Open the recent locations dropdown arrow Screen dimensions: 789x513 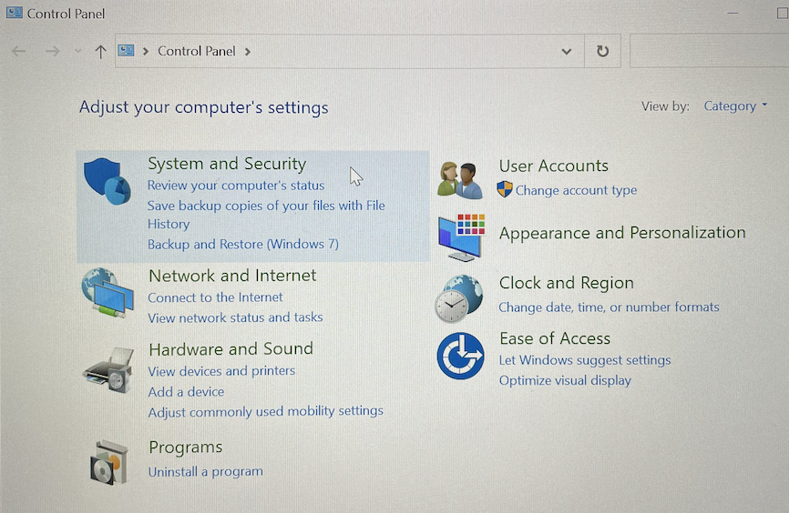pos(77,51)
